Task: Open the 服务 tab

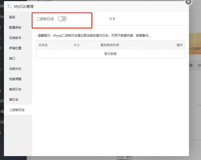Action: 12,17
